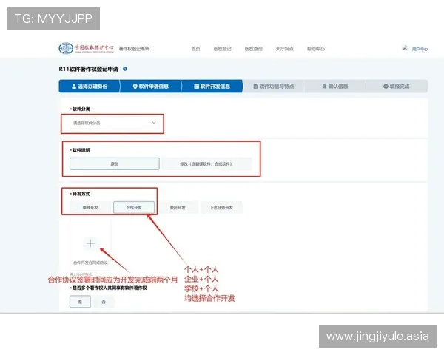Select 合作开发 as 开发方式

click(134, 208)
